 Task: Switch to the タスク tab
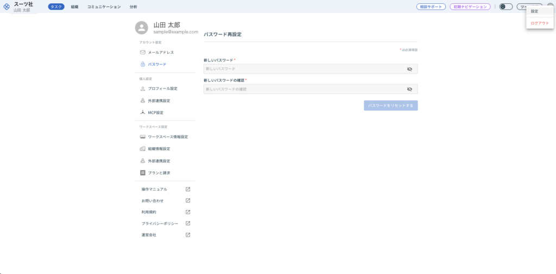pyautogui.click(x=56, y=6)
